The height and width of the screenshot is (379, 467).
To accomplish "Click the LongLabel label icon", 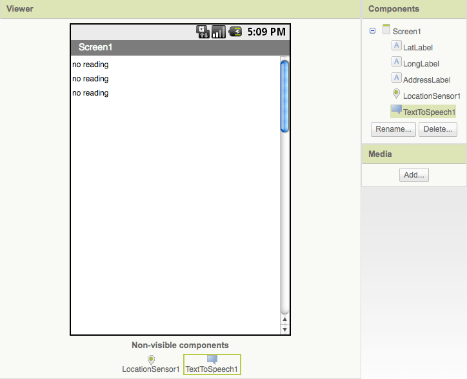I will coord(396,61).
